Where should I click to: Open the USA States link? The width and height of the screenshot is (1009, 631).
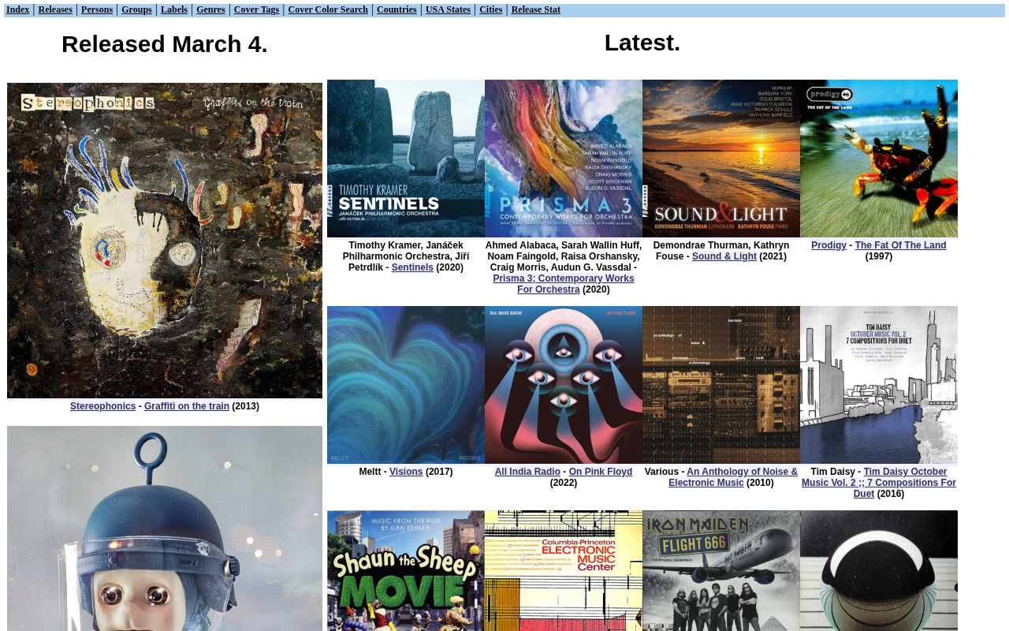(448, 9)
